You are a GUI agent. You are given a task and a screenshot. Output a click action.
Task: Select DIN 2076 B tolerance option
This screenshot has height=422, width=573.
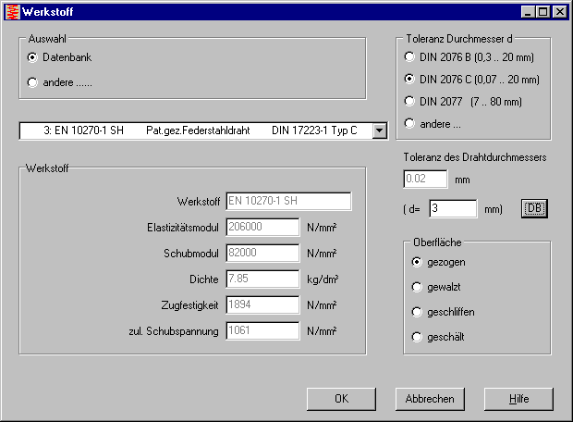(410, 56)
